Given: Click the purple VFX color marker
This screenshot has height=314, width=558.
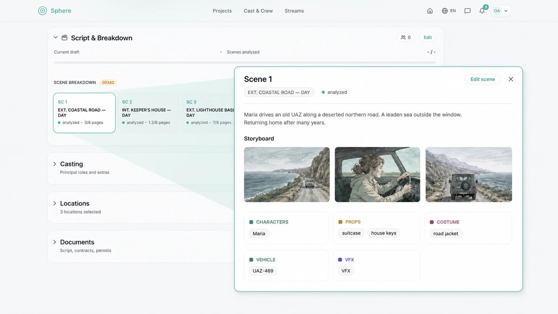Looking at the screenshot, I should coord(340,260).
